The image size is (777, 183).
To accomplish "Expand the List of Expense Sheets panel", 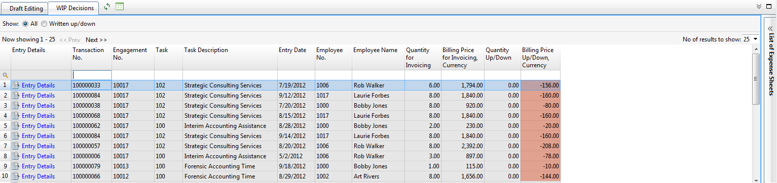I will tap(771, 28).
